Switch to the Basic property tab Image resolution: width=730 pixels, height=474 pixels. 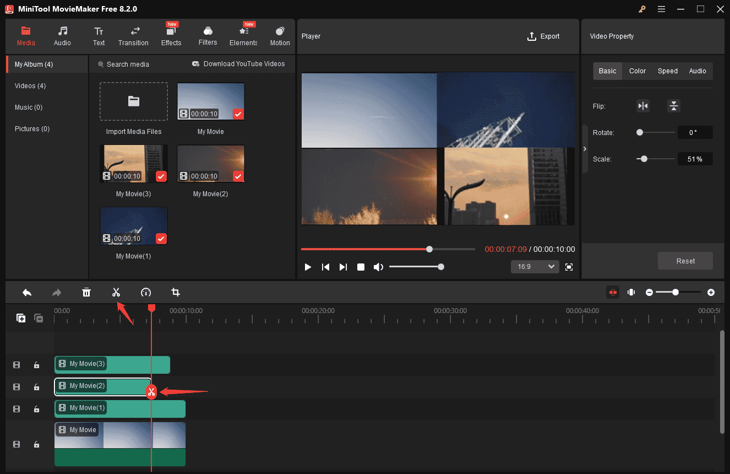click(608, 71)
